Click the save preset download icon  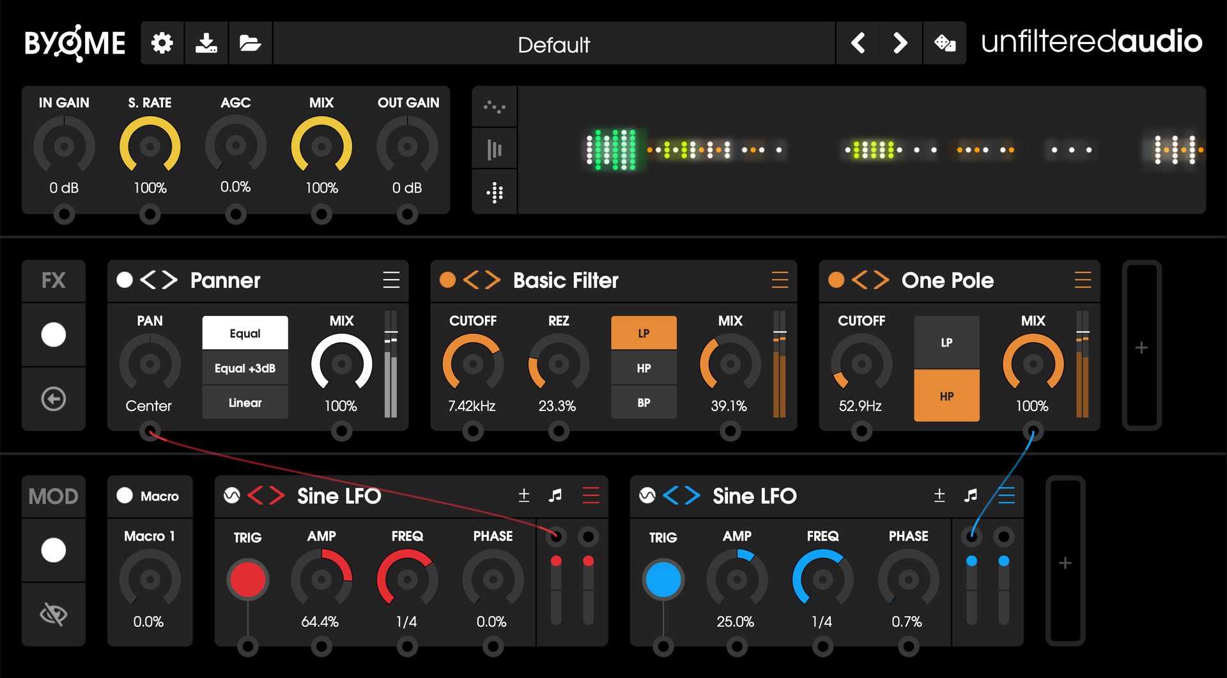pos(206,43)
